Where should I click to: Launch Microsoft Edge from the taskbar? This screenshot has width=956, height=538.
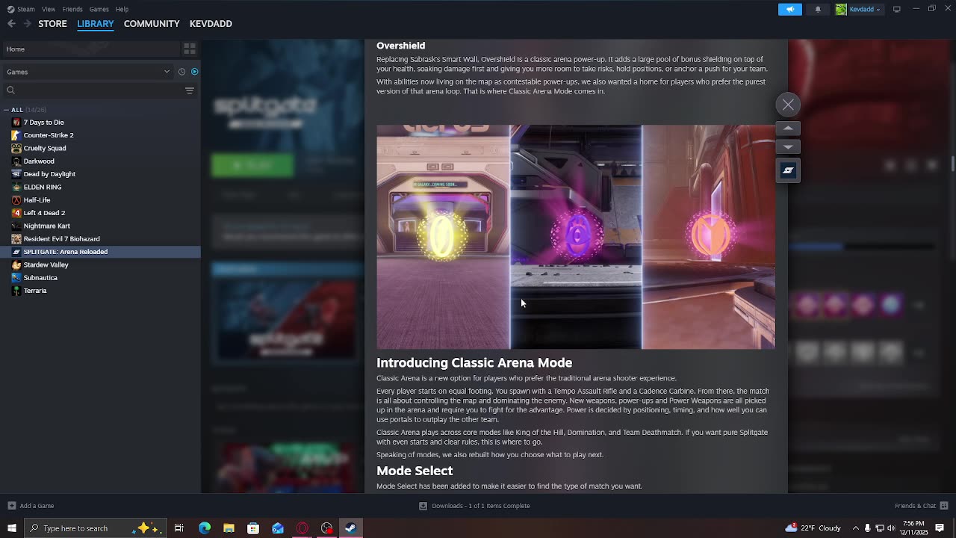[204, 528]
